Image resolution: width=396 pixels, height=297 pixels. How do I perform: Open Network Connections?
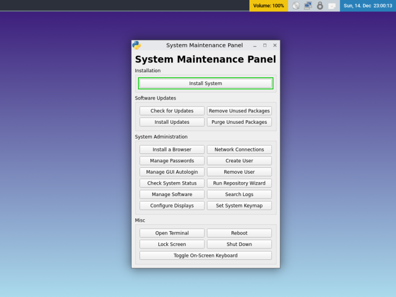(240, 149)
